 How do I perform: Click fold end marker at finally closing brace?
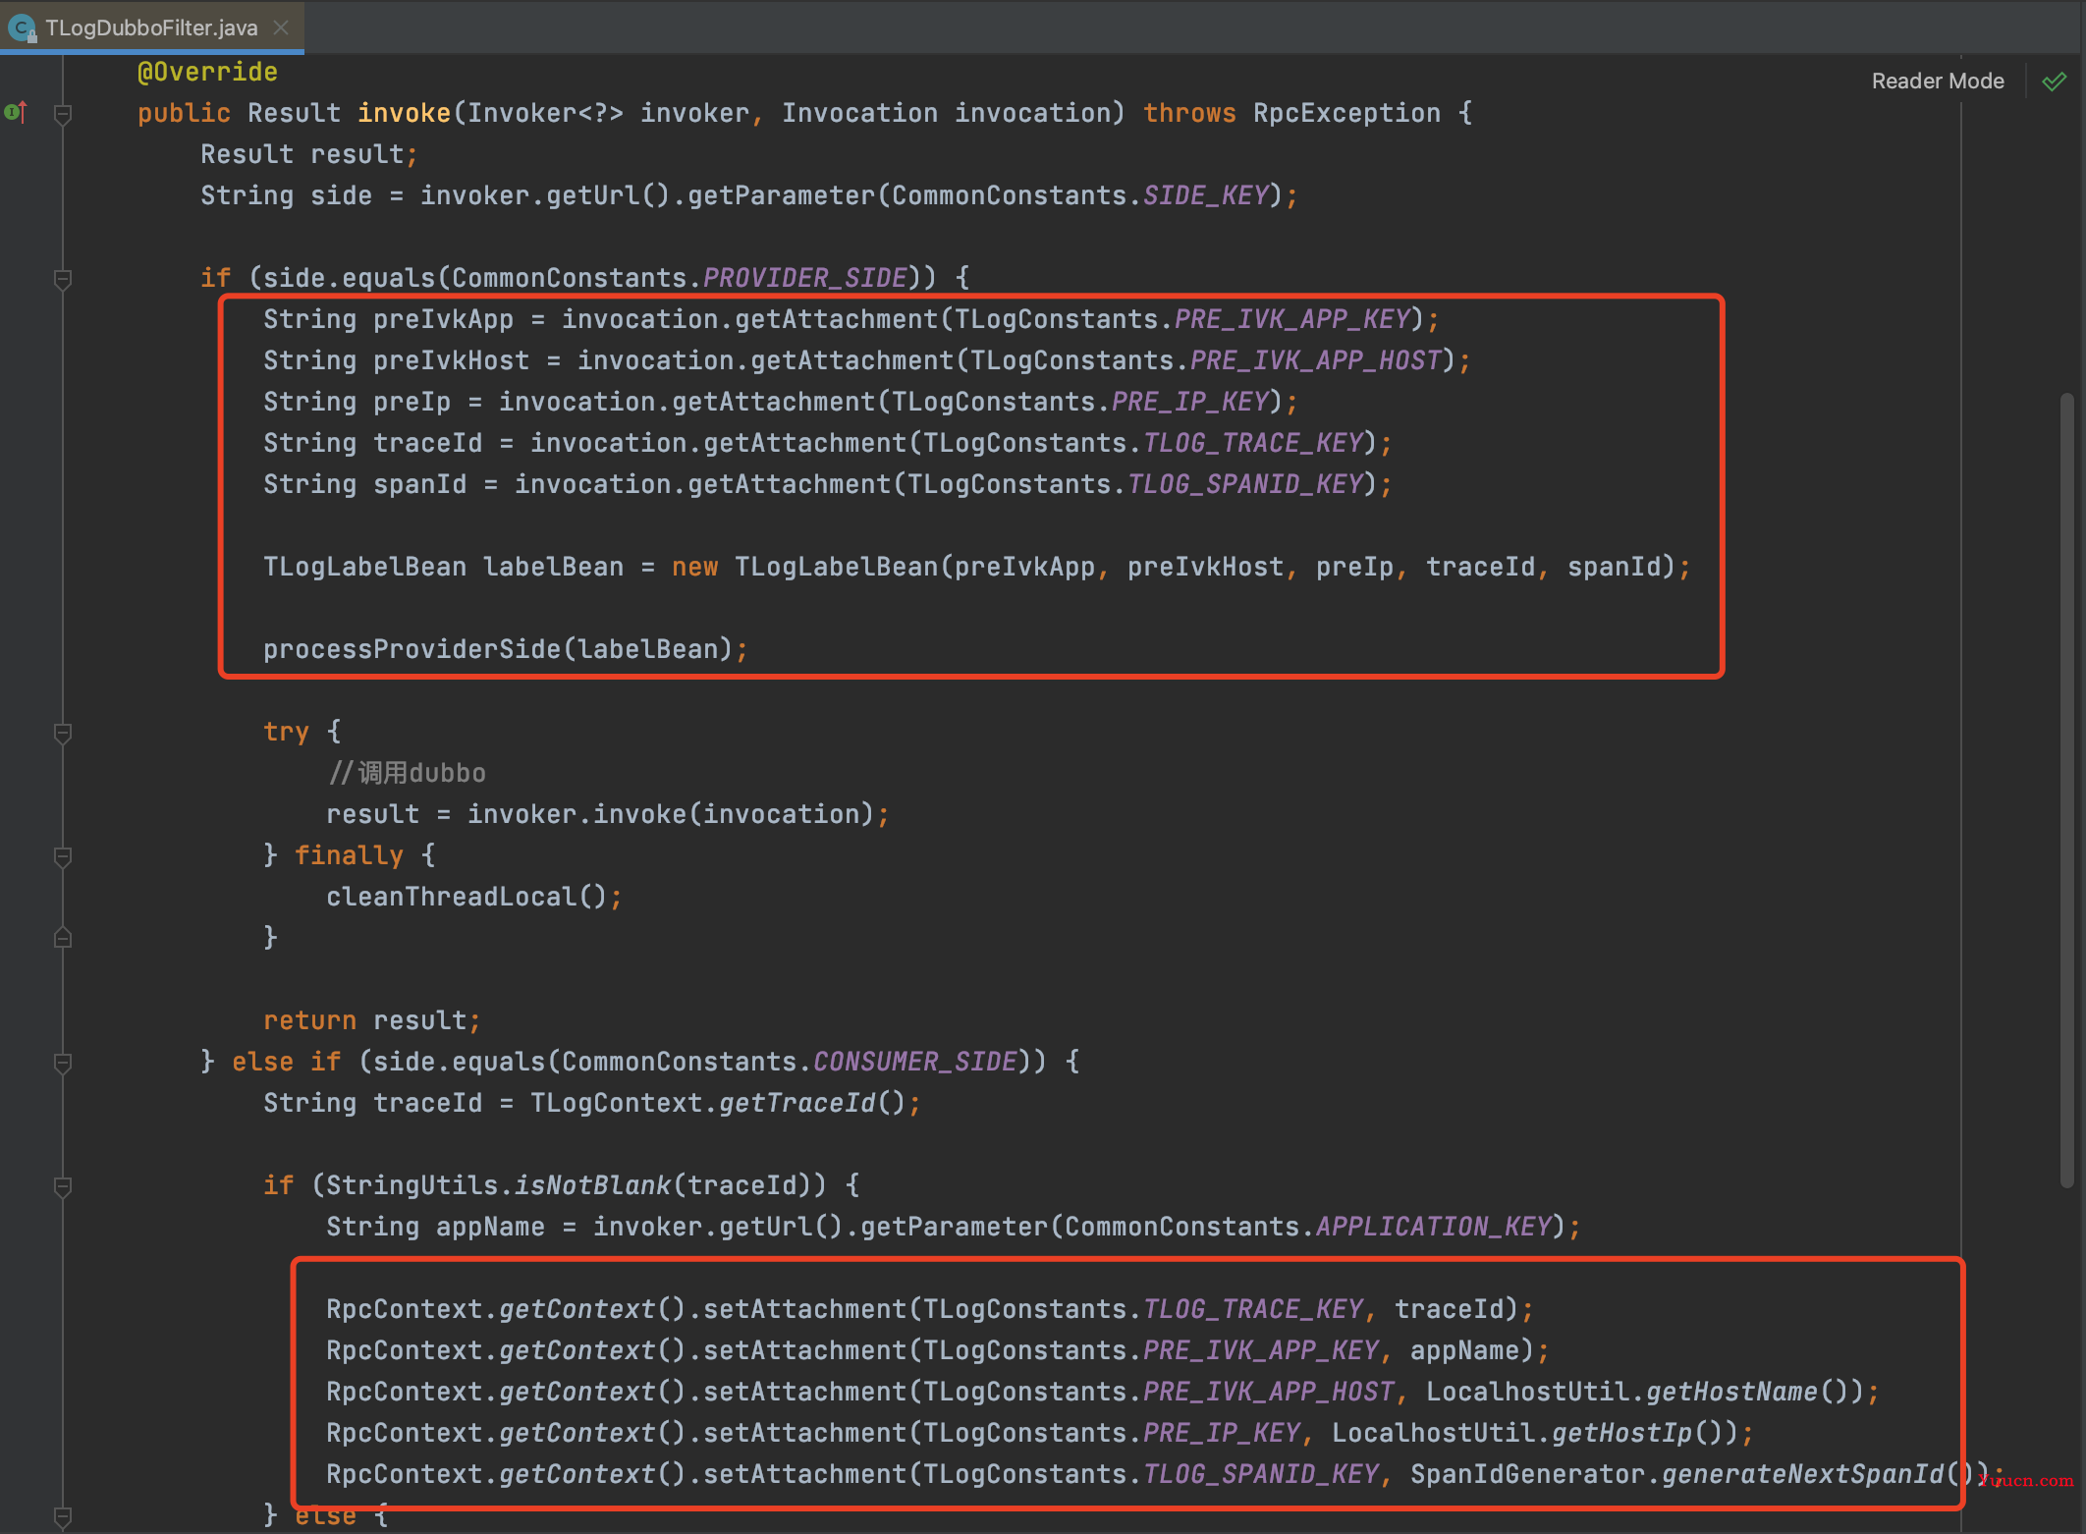63,938
